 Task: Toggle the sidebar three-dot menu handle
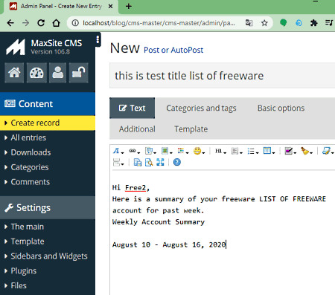click(98, 39)
